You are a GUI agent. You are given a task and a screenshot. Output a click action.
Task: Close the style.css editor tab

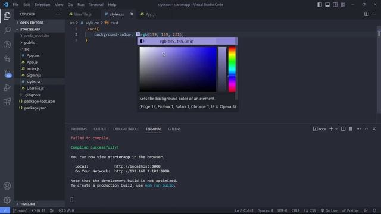(x=132, y=14)
